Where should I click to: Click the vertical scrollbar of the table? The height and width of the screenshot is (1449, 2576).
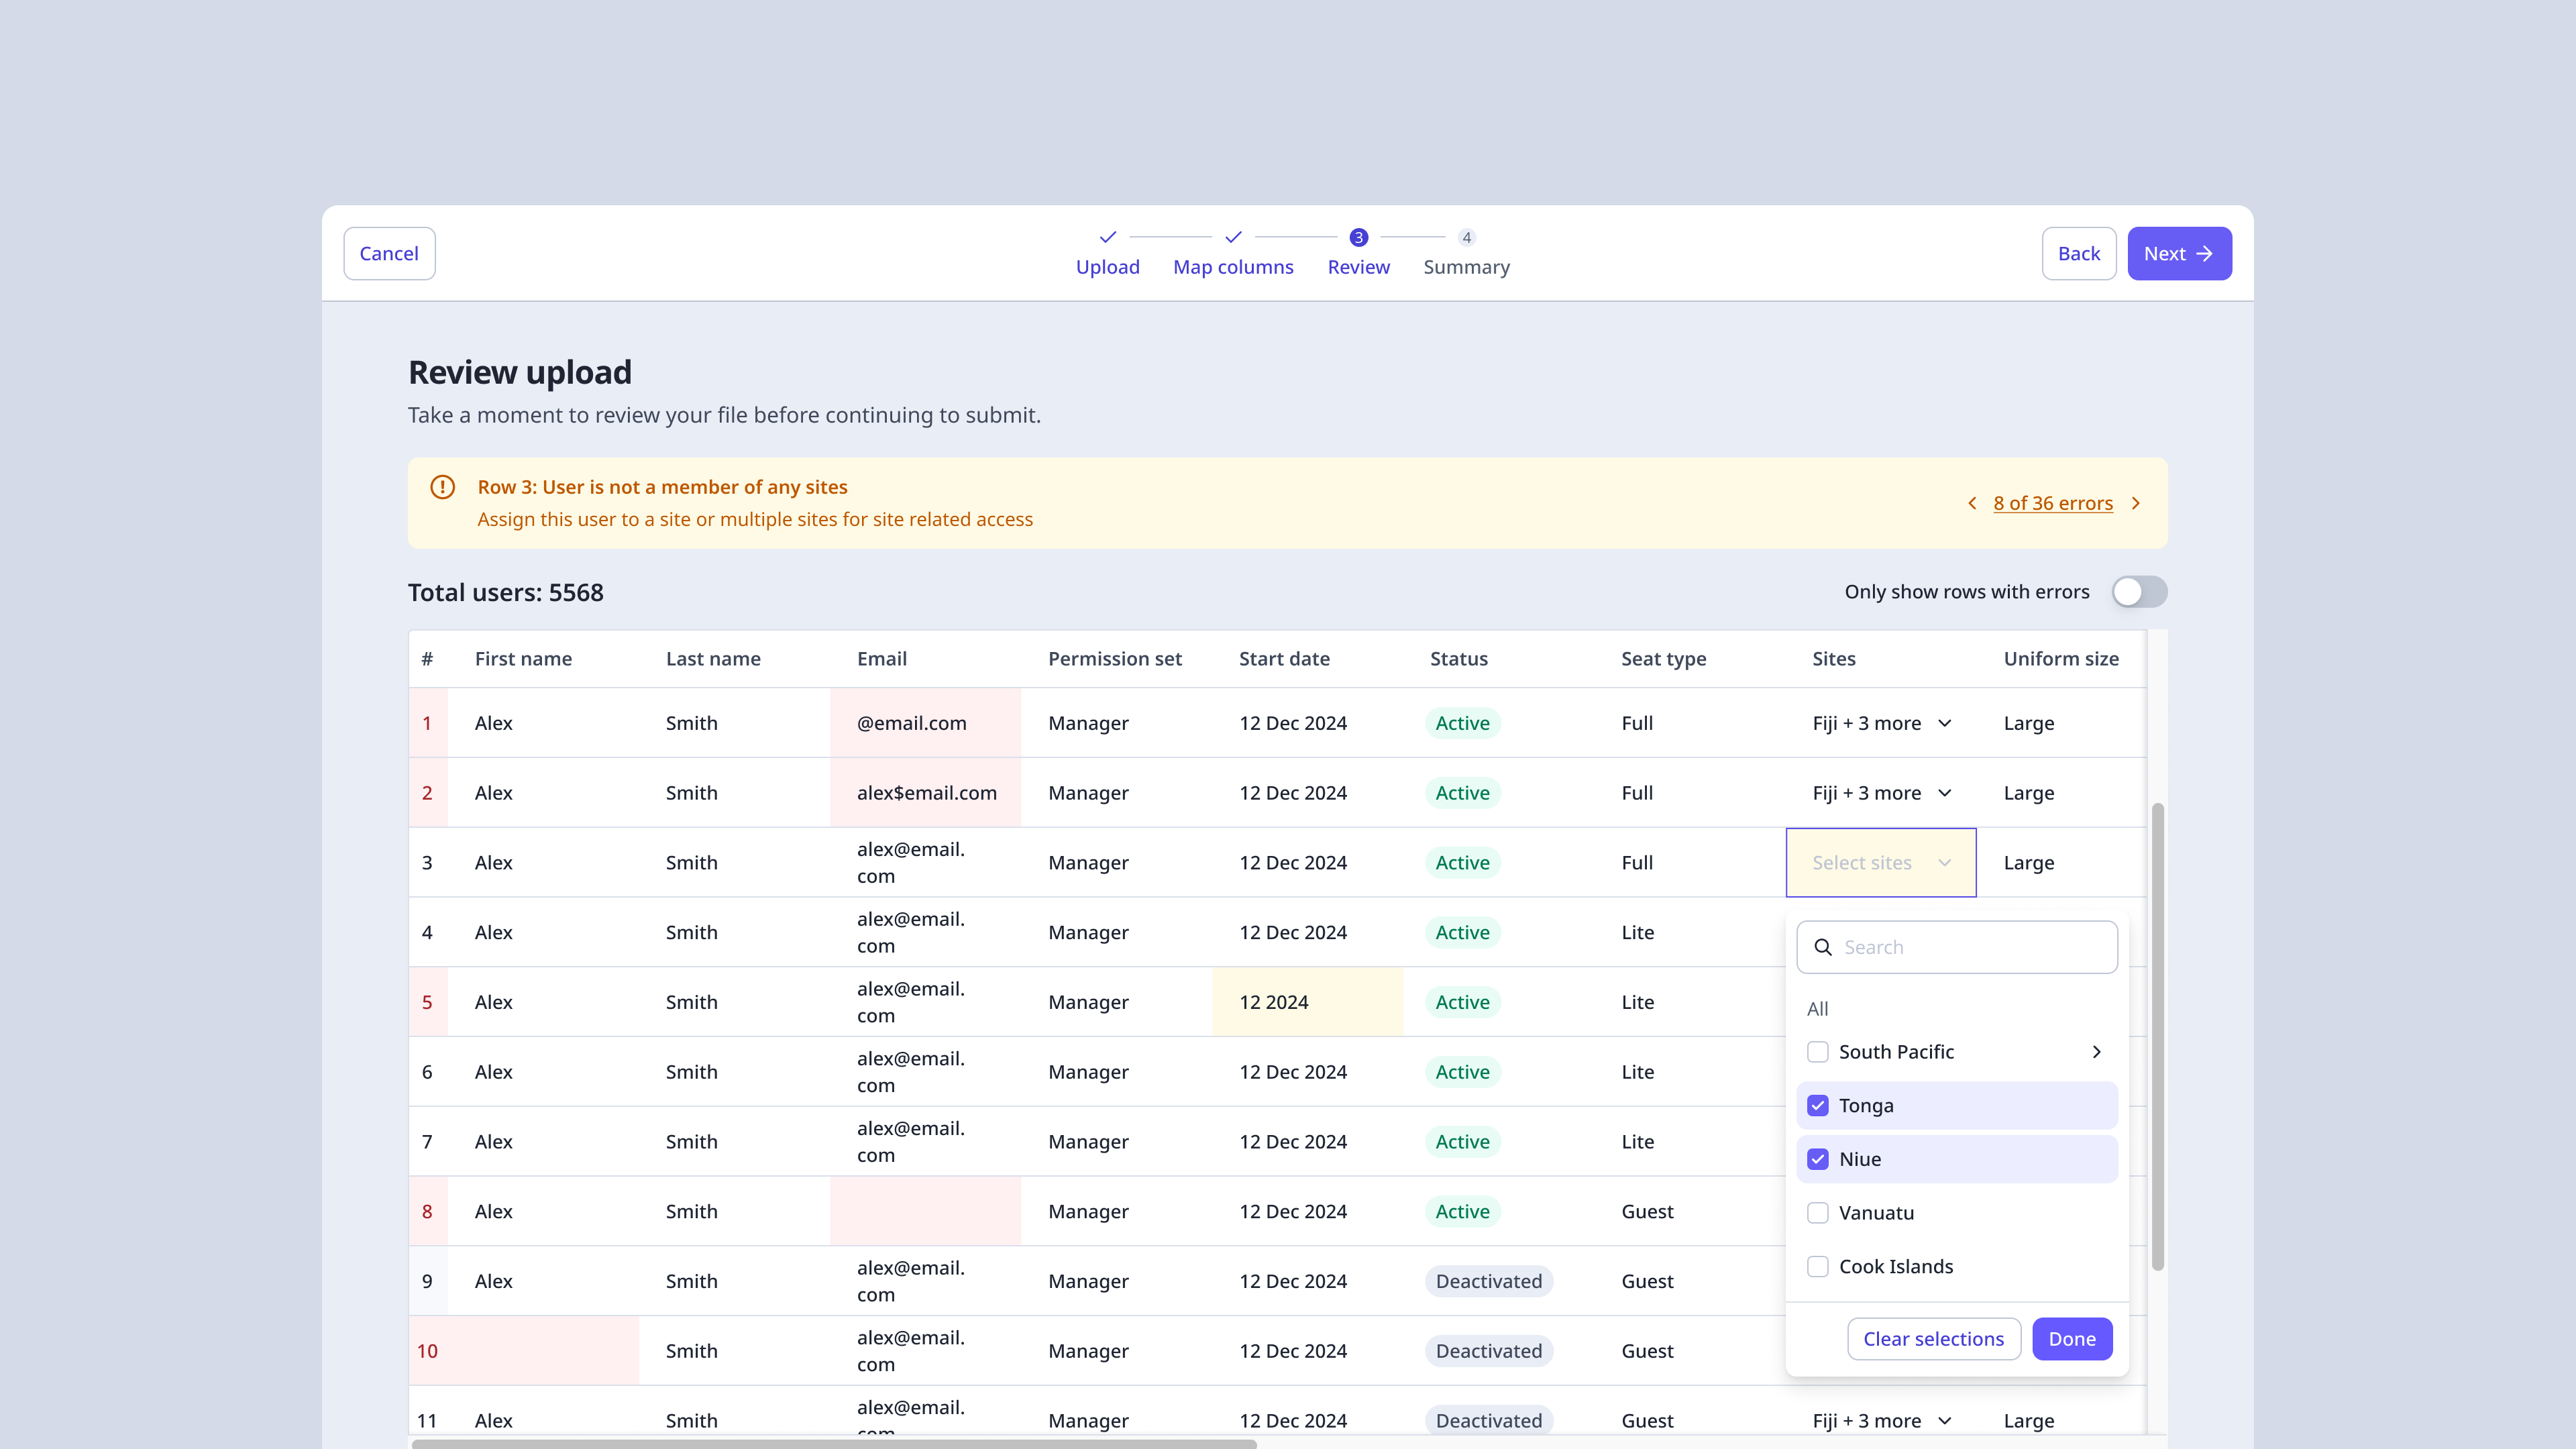click(x=2157, y=1036)
